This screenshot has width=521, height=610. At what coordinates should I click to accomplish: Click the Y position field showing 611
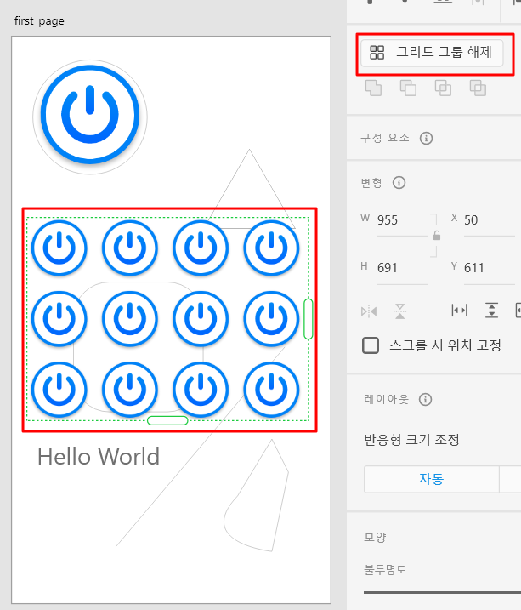pyautogui.click(x=490, y=269)
